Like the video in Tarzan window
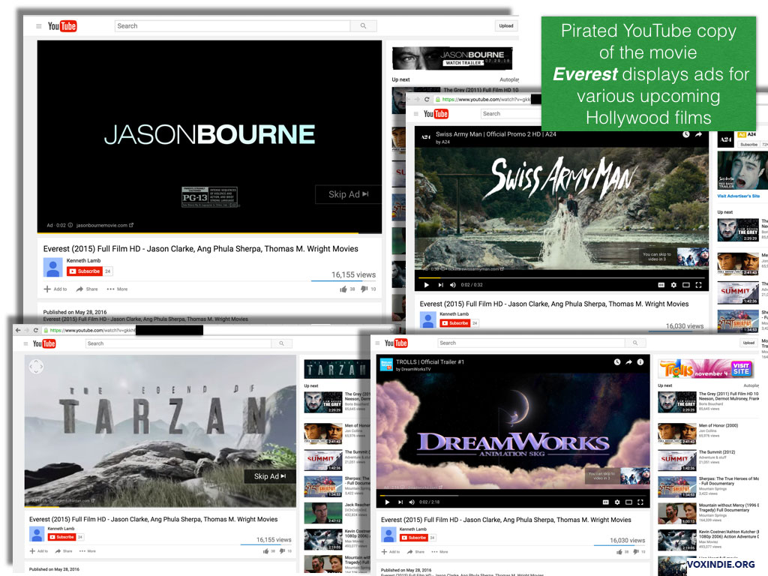The image size is (768, 576). [268, 551]
